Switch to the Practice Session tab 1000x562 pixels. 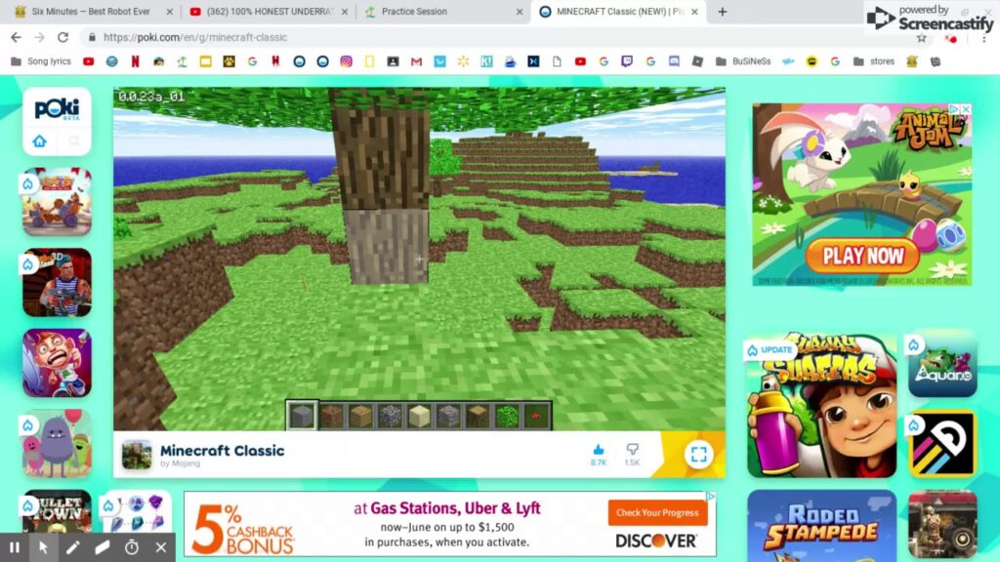[442, 12]
